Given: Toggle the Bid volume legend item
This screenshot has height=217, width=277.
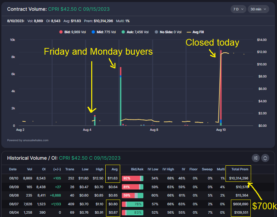Looking at the screenshot, I should 73,32.
